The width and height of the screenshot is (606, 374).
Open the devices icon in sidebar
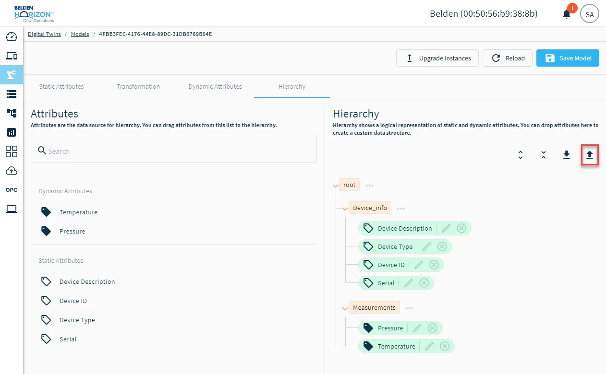12,56
